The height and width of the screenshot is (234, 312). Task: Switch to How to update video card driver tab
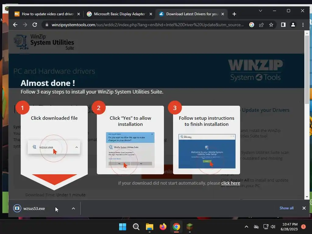[x=48, y=14]
